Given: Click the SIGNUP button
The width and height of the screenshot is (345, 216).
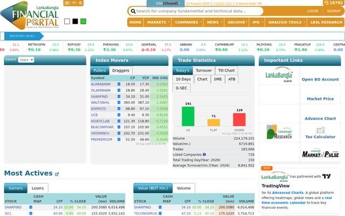Looking at the screenshot, I should click(334, 11).
